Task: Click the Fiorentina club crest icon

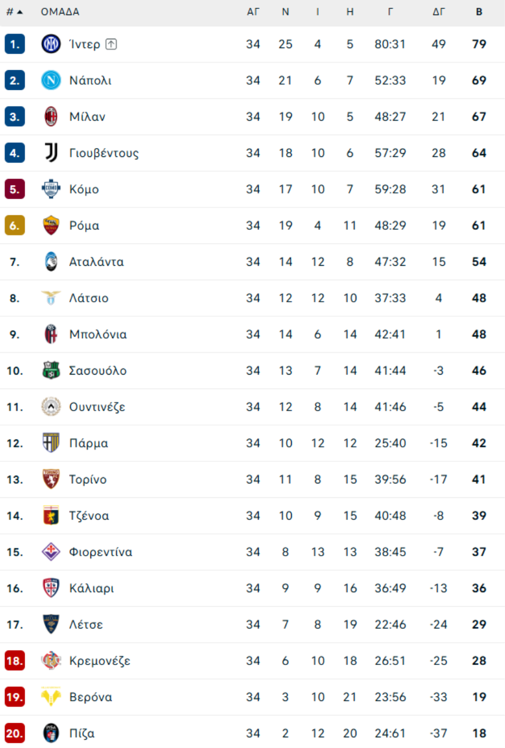Action: [51, 552]
